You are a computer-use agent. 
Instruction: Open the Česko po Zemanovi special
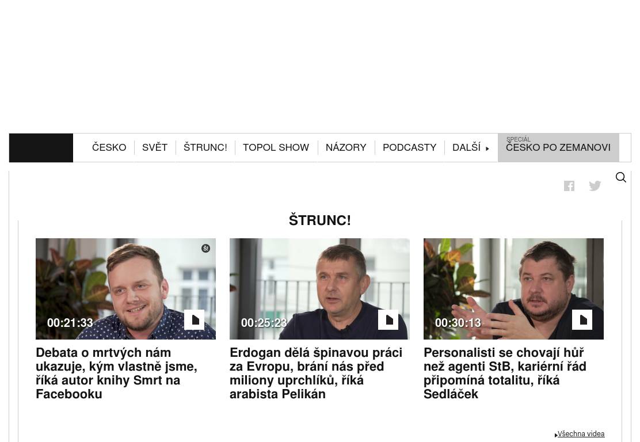click(558, 148)
